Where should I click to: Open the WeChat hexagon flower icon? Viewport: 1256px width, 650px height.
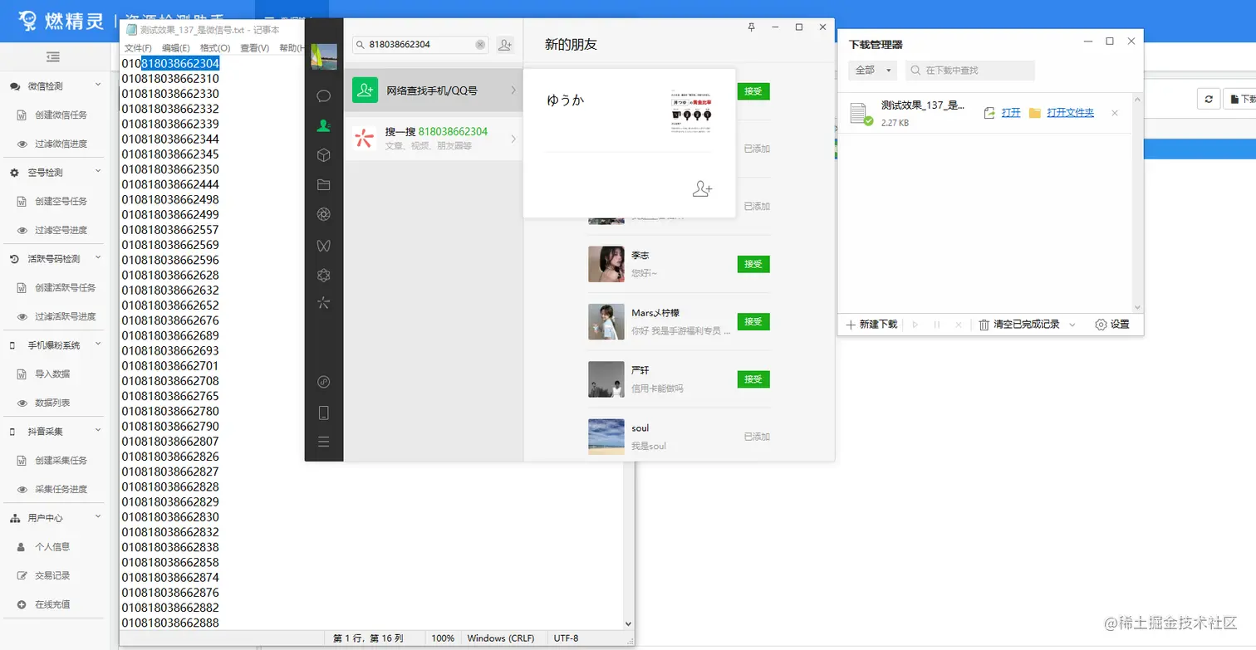tap(324, 275)
